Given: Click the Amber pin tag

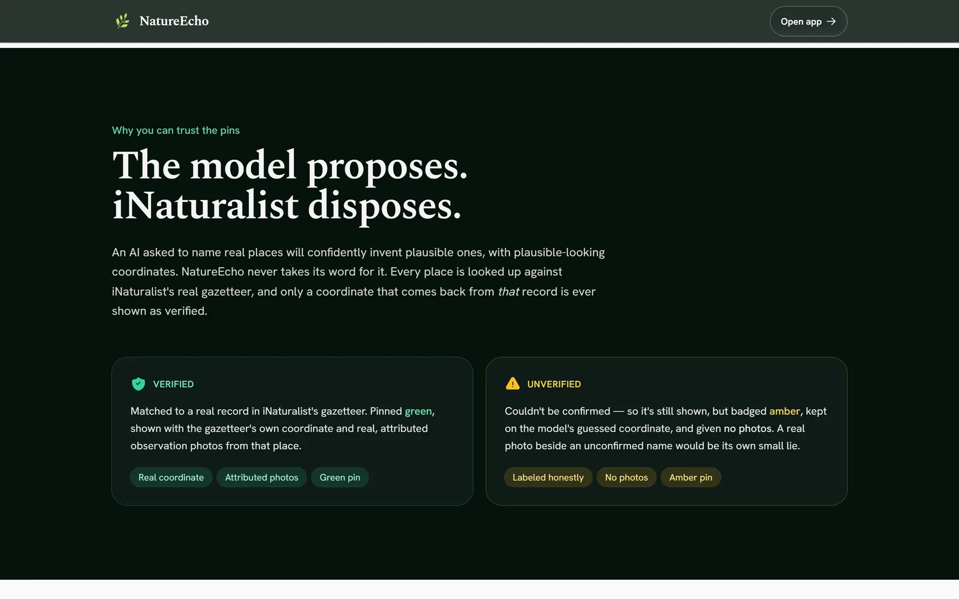Looking at the screenshot, I should pyautogui.click(x=690, y=477).
